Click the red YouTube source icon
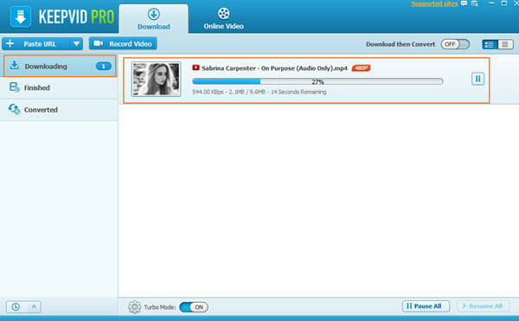Viewport: 519px width, 321px height. [x=195, y=67]
